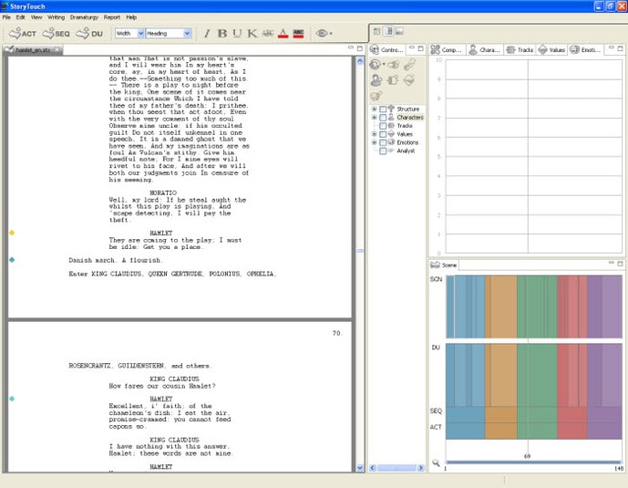Switch to the Chara... tab
This screenshot has width=628, height=488.
[485, 49]
